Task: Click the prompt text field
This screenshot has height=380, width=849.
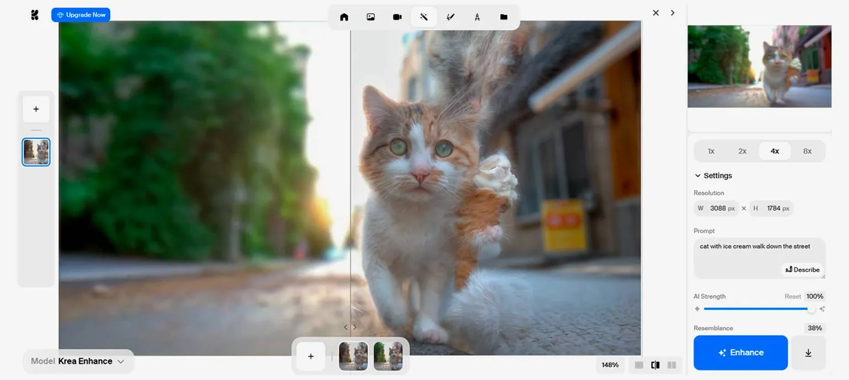Action: [x=755, y=253]
